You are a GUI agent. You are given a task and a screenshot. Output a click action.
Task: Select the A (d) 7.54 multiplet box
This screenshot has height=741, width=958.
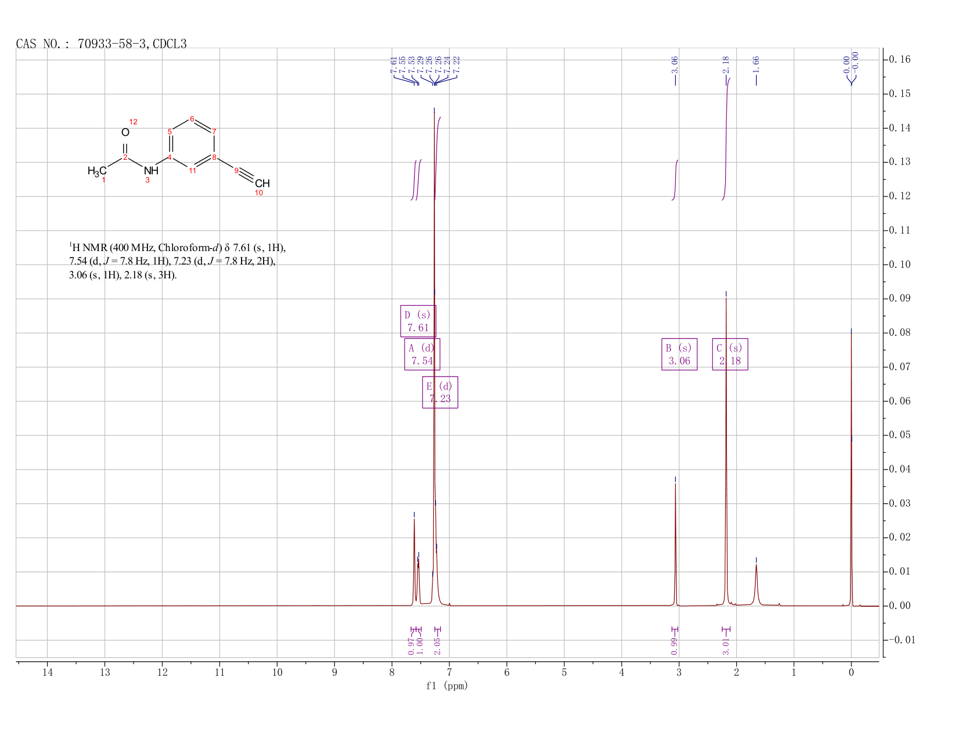422,354
